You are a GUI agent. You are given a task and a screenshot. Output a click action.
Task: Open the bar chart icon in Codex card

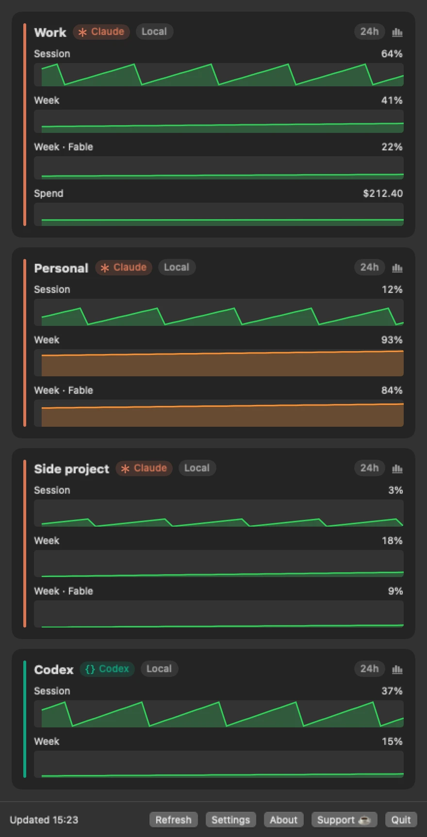tap(397, 669)
